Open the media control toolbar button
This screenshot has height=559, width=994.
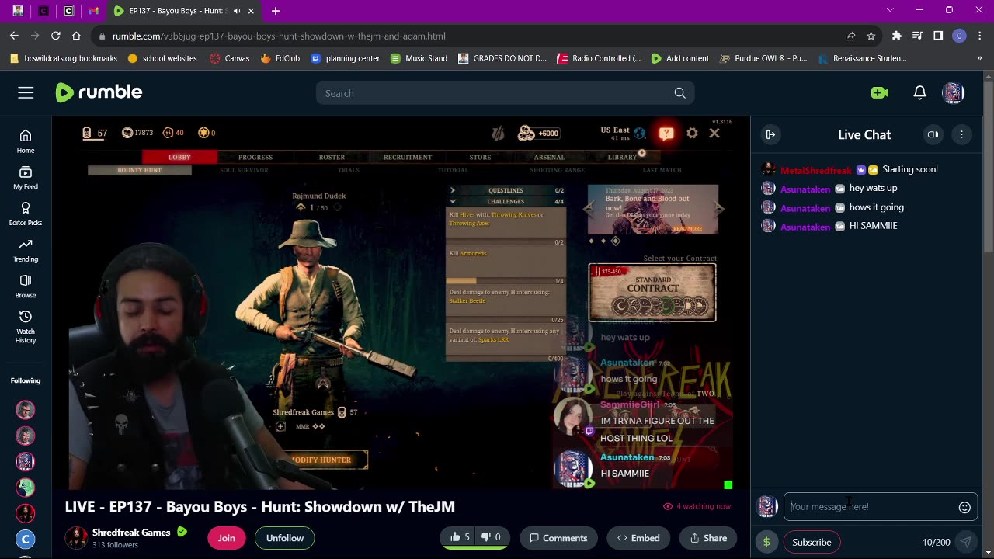point(917,36)
